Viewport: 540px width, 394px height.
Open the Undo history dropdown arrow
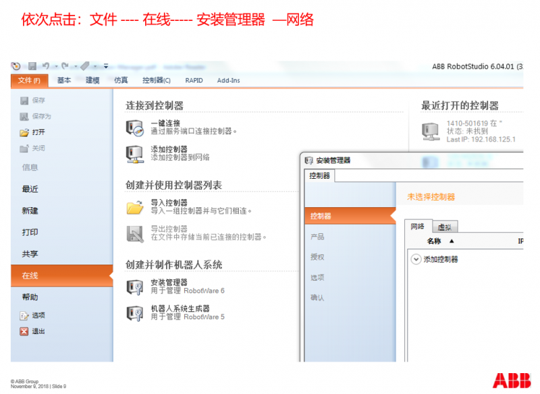pos(56,66)
